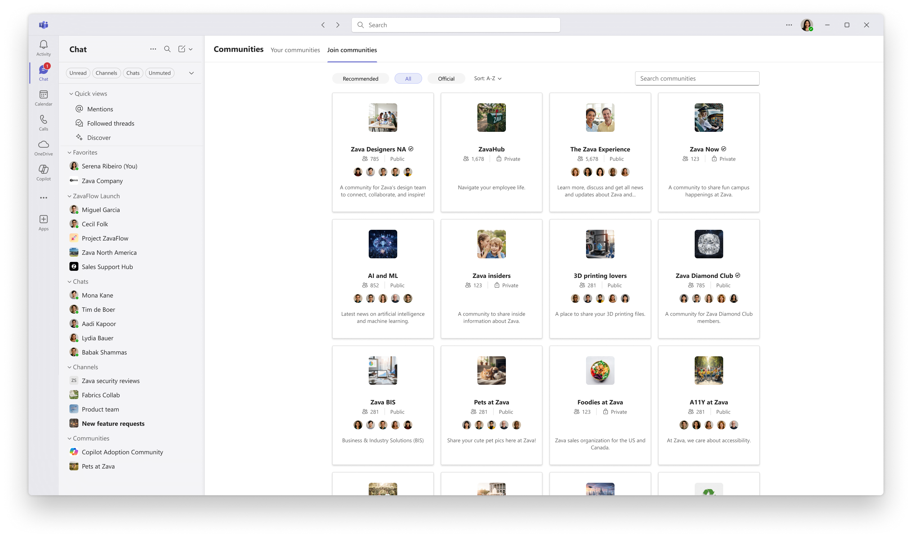Image resolution: width=912 pixels, height=538 pixels.
Task: Enable the Unread filter pill
Action: (77, 73)
